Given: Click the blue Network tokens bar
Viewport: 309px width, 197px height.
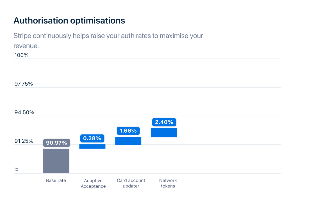Looking at the screenshot, I should pyautogui.click(x=164, y=132).
